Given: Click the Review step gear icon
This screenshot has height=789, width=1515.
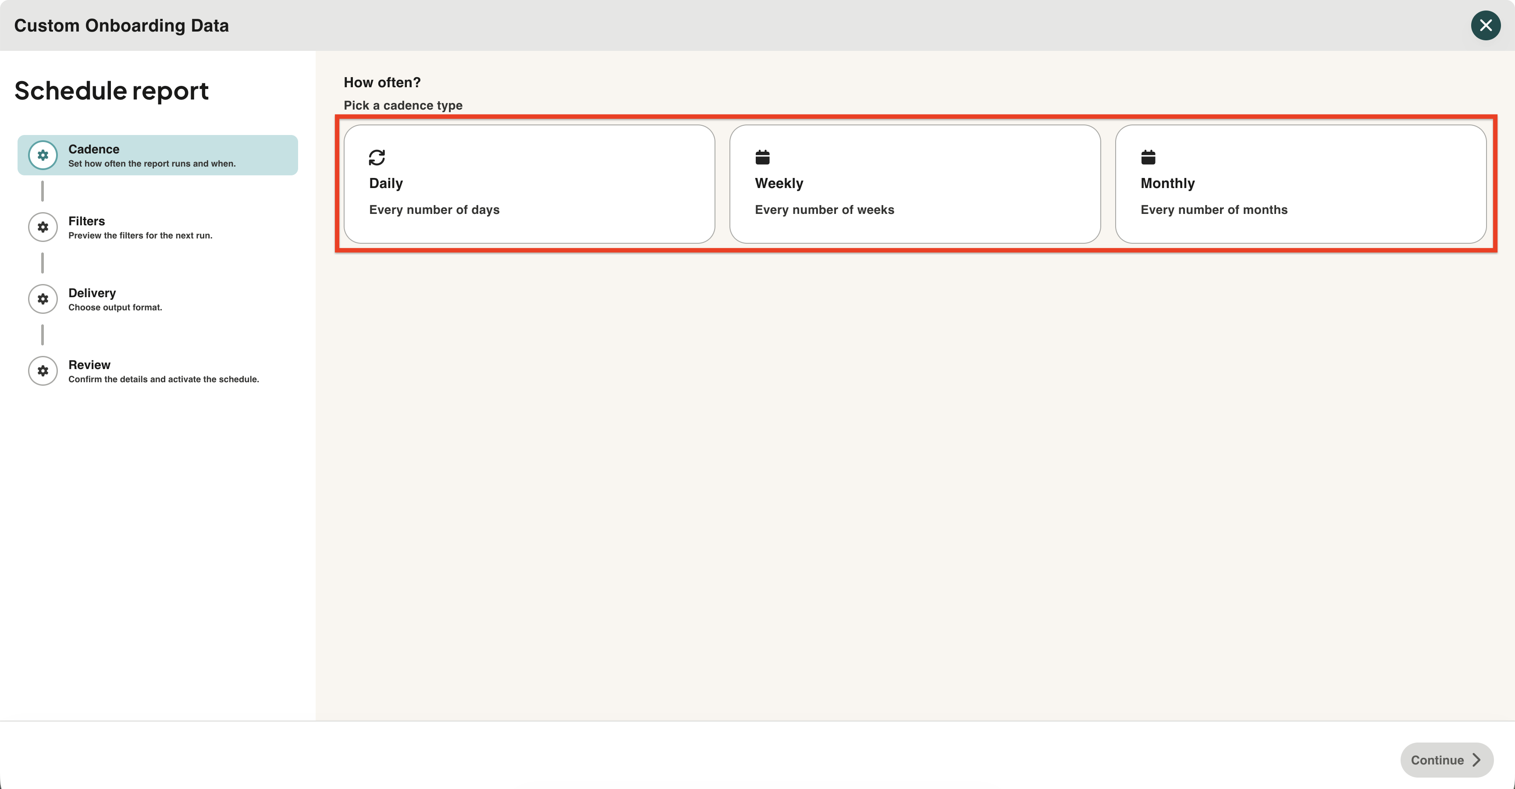Looking at the screenshot, I should tap(43, 371).
